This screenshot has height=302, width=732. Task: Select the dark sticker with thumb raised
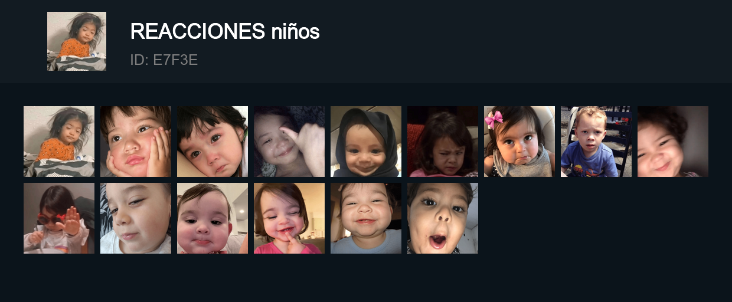(289, 142)
